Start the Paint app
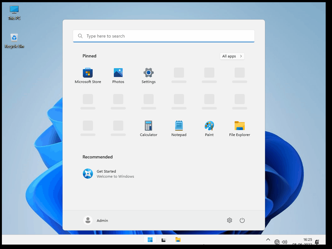Viewport: 332px width, 249px height. [x=209, y=128]
